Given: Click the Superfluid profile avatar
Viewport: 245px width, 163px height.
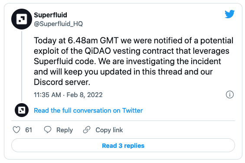Looking at the screenshot, I should (22, 19).
